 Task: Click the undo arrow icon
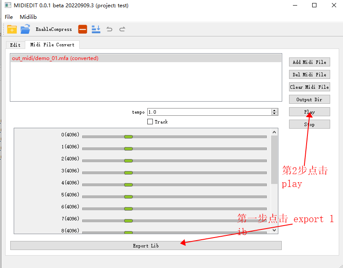click(x=109, y=29)
